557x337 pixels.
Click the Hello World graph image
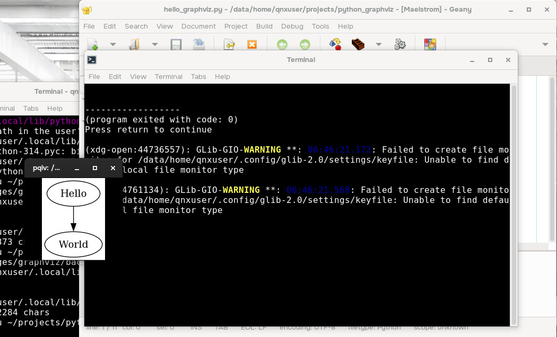73,219
